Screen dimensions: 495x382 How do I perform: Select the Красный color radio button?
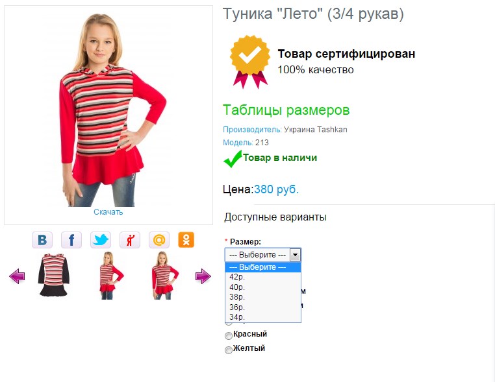coord(229,336)
